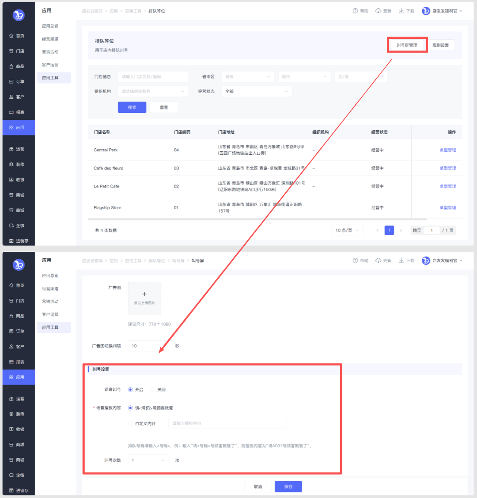Expand the 省份 province dropdown
Viewport: 477px width, 498px height.
pyautogui.click(x=248, y=77)
